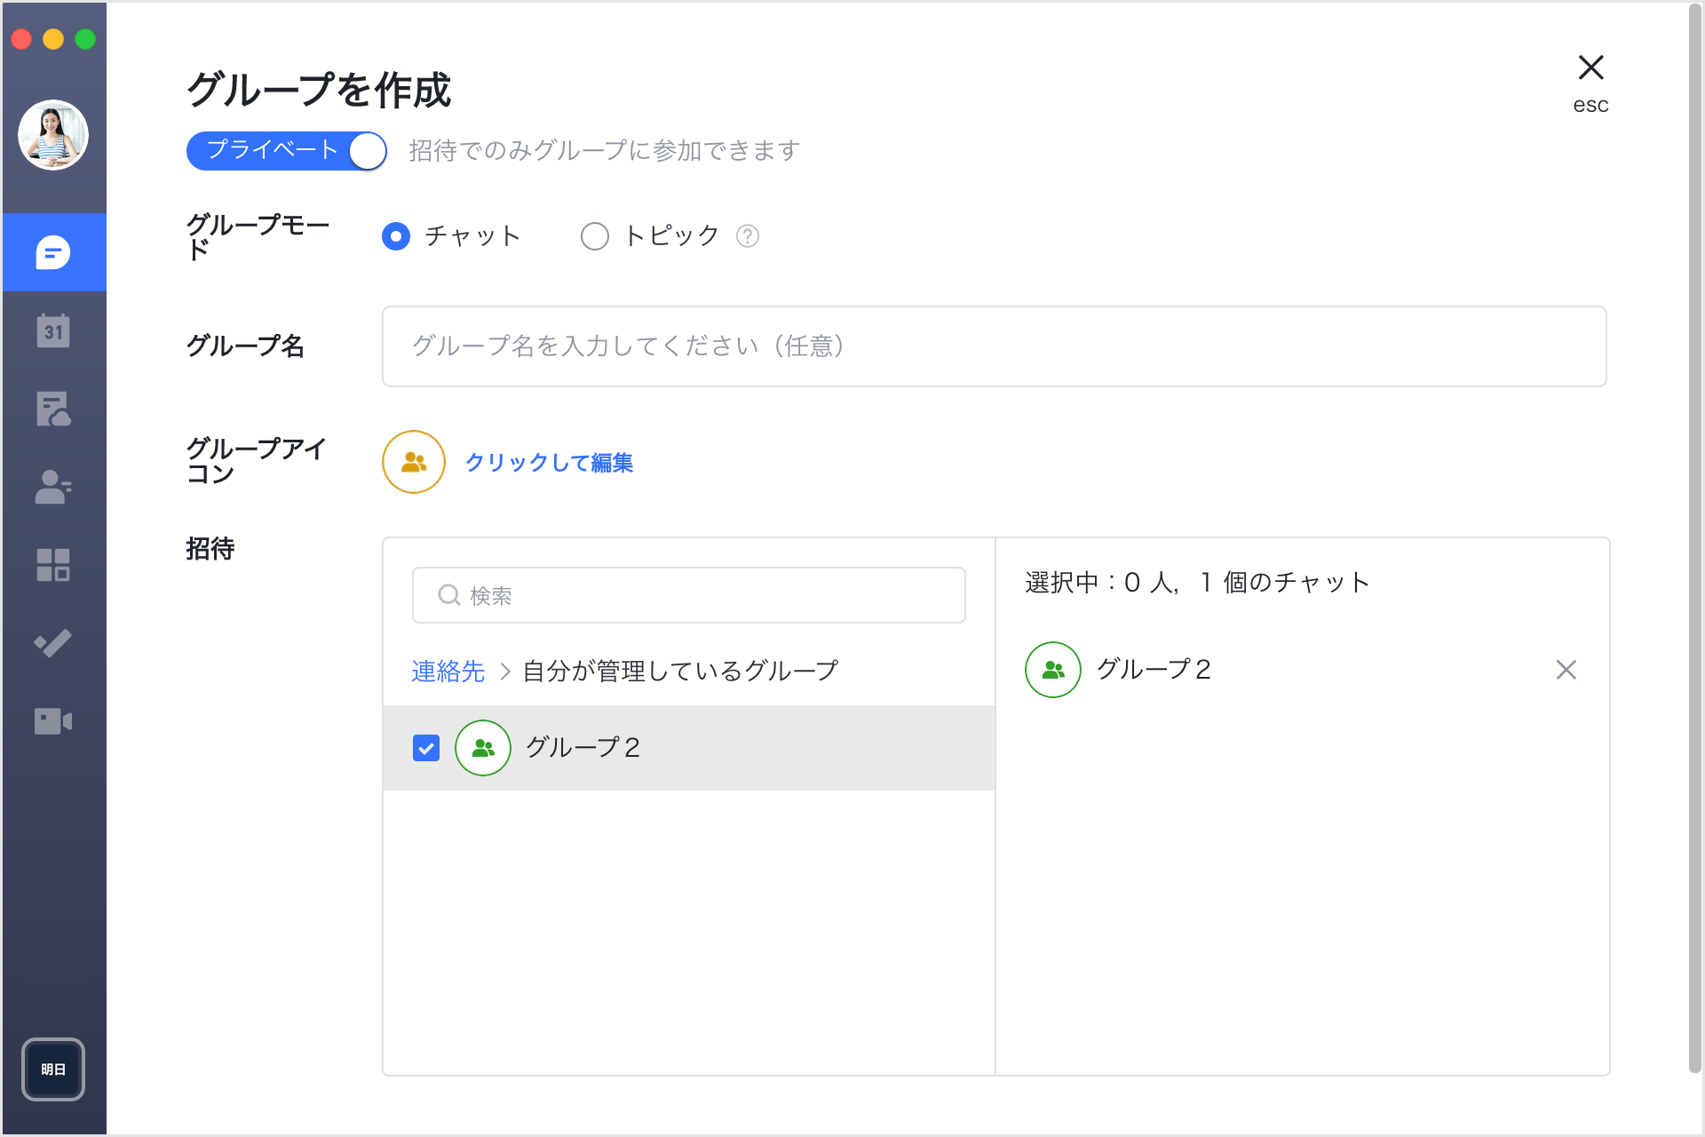The width and height of the screenshot is (1705, 1137).
Task: Open the board icon in the sidebar
Action: (x=53, y=409)
